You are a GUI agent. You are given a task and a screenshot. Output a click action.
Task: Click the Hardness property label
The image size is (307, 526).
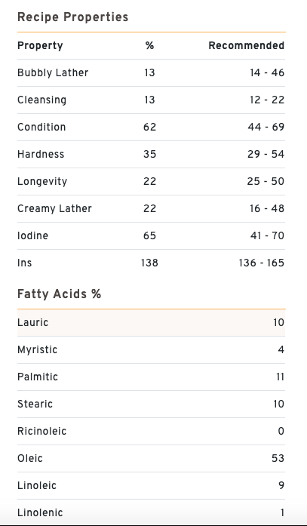[41, 154]
